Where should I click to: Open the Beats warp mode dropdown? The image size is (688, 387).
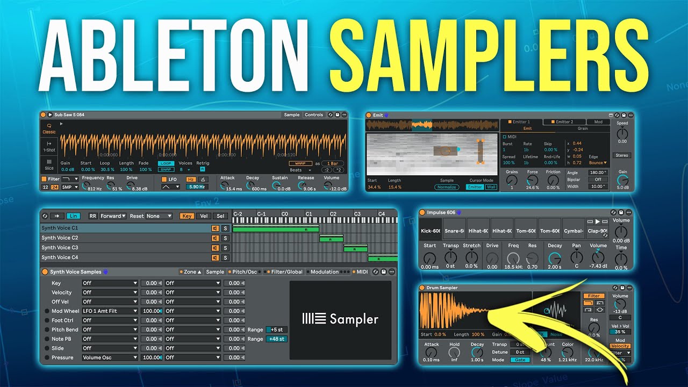pyautogui.click(x=300, y=170)
